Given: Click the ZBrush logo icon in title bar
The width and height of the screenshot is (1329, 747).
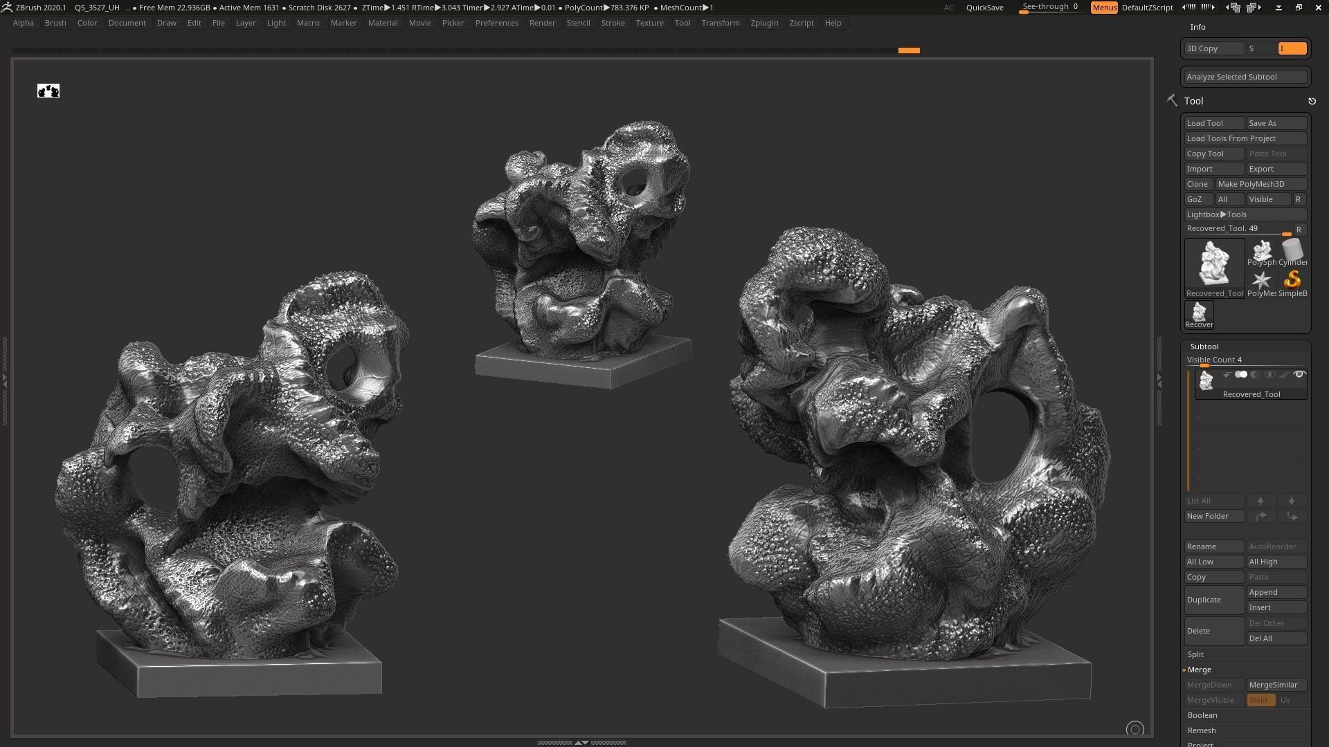Looking at the screenshot, I should [6, 7].
